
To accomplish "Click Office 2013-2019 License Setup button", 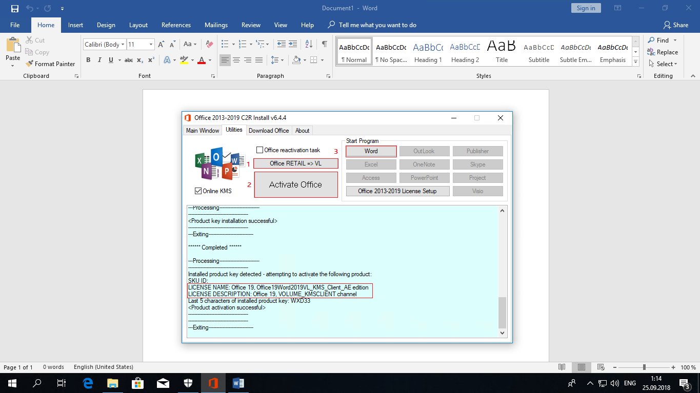I will (x=397, y=191).
